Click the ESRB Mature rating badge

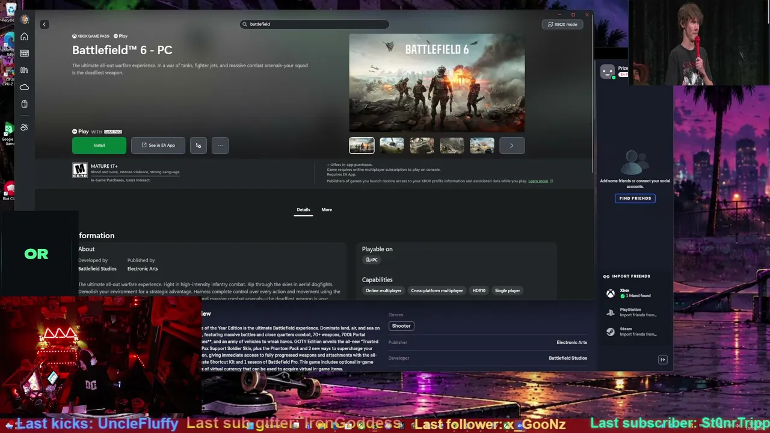coord(80,171)
